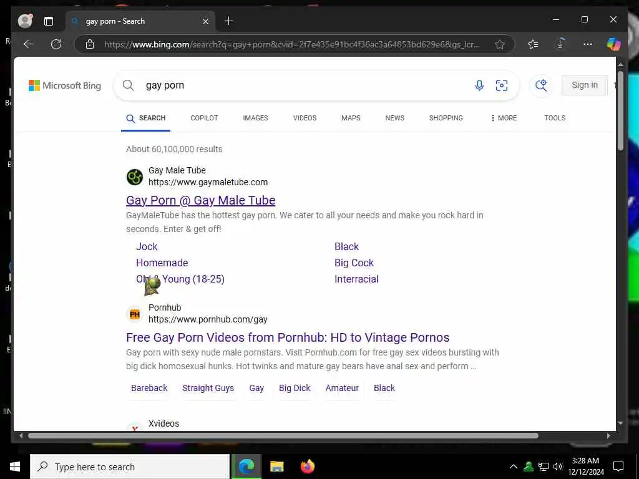
Task: Open the volume speaker tray icon
Action: click(x=558, y=467)
